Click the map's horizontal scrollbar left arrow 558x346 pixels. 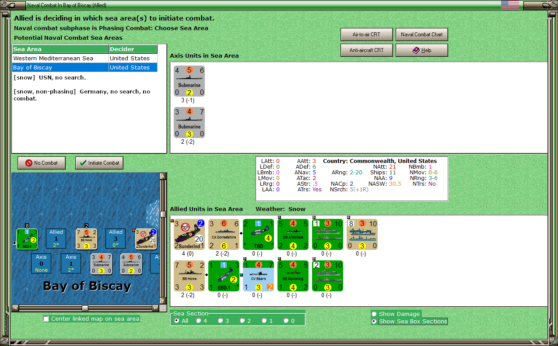pos(15,308)
